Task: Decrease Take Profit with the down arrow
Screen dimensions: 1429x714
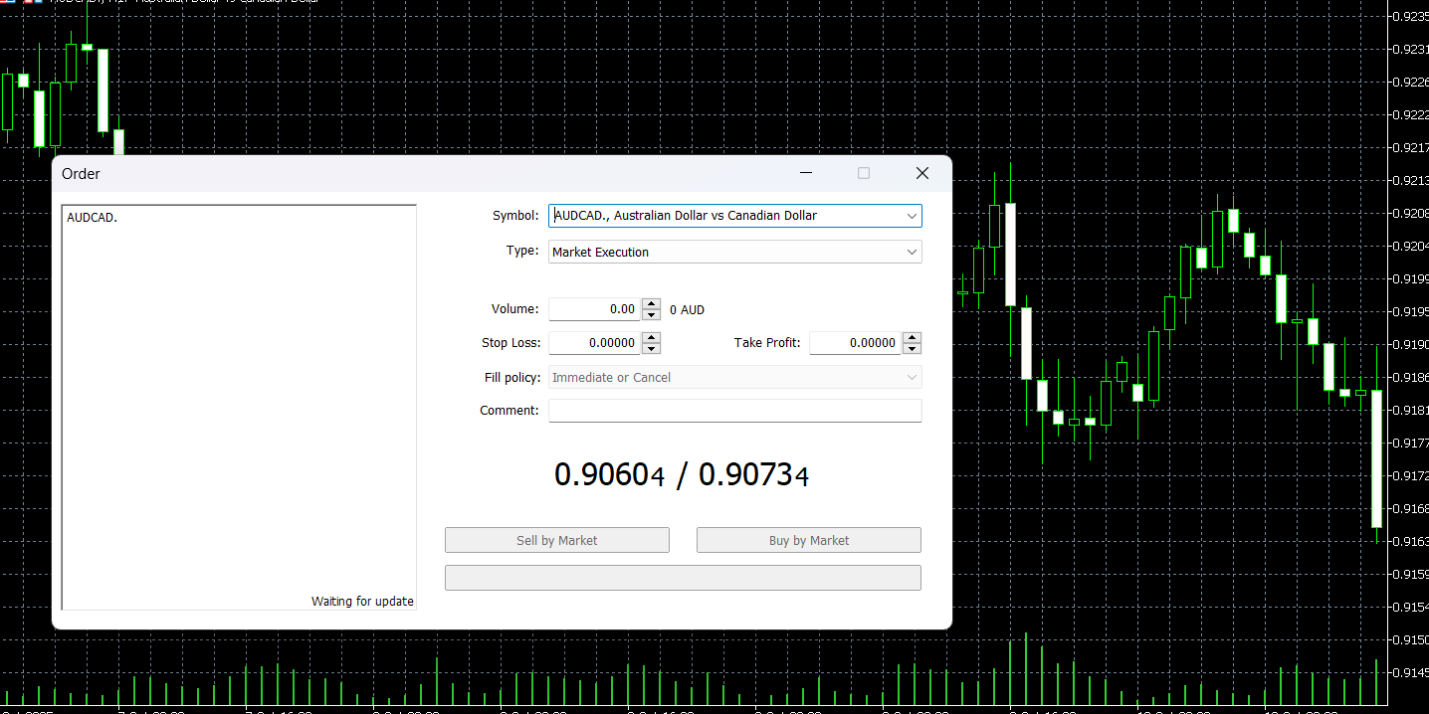Action: click(912, 349)
